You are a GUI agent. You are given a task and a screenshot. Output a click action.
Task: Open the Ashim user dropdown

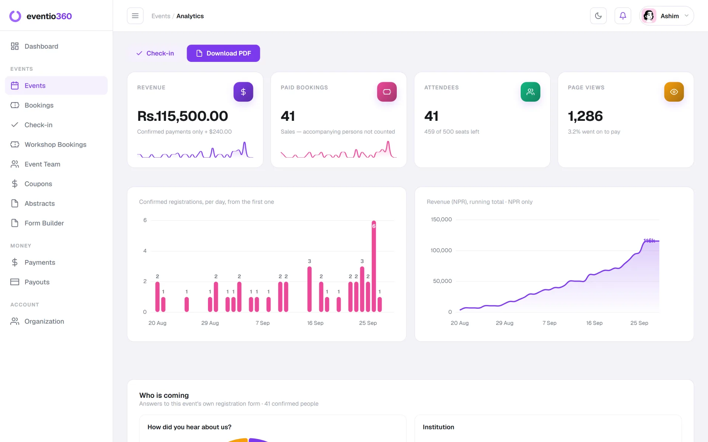point(667,16)
